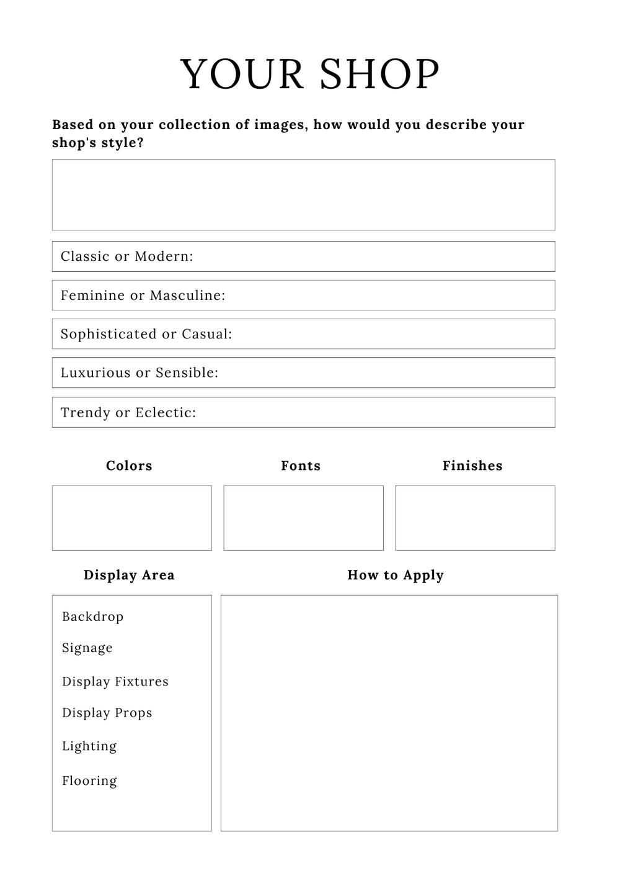The image size is (620, 878).
Task: Select the Lighting item
Action: click(x=89, y=746)
